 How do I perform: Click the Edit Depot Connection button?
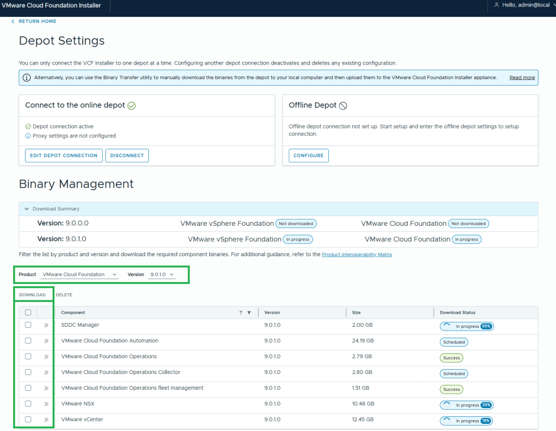pos(64,156)
